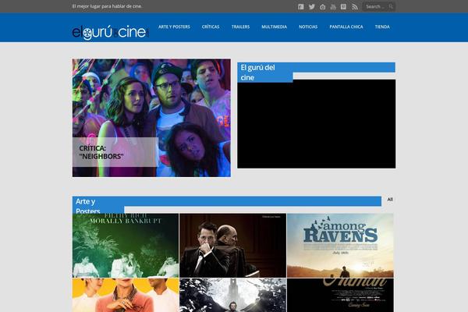
Task: Open the Trailers menu item
Action: 240,27
